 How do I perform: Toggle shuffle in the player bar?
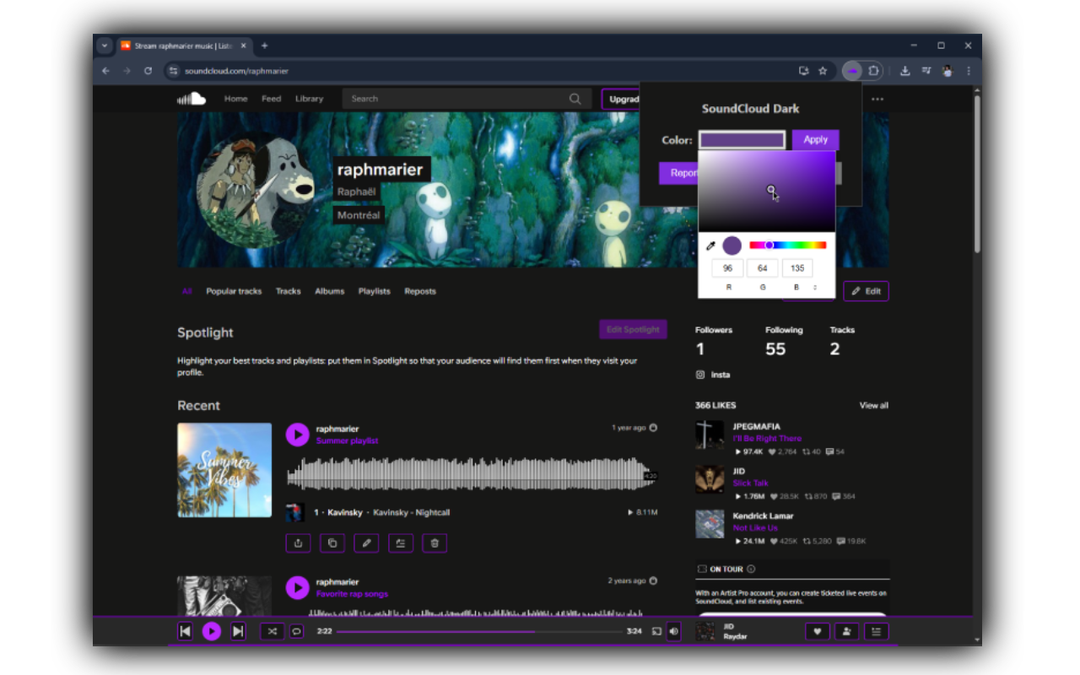tap(272, 630)
